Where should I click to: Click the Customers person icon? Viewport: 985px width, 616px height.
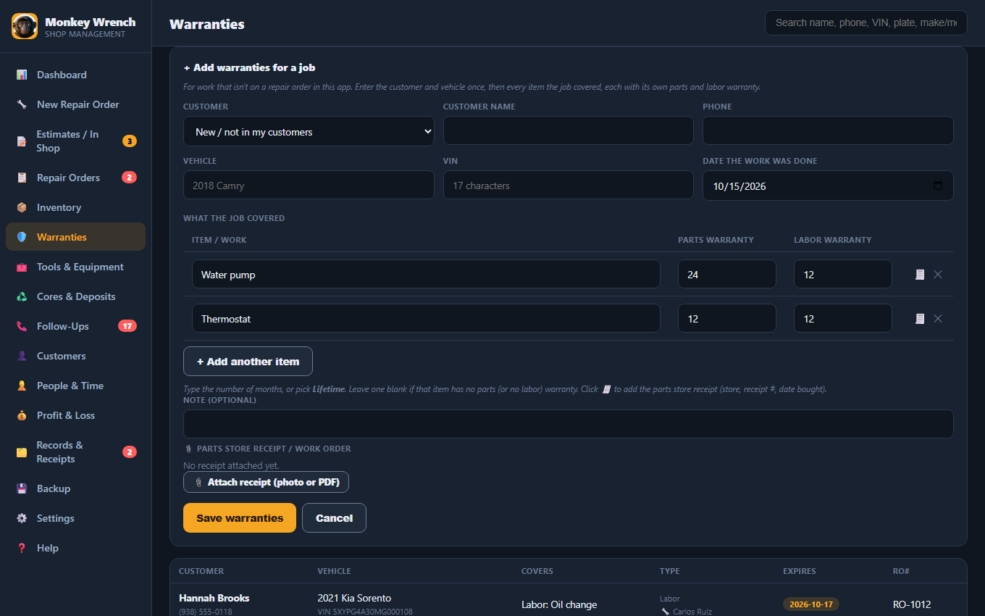coord(22,356)
